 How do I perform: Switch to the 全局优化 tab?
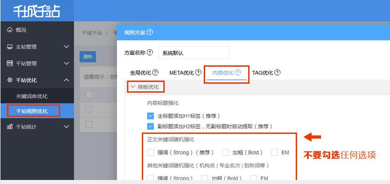pyautogui.click(x=140, y=73)
